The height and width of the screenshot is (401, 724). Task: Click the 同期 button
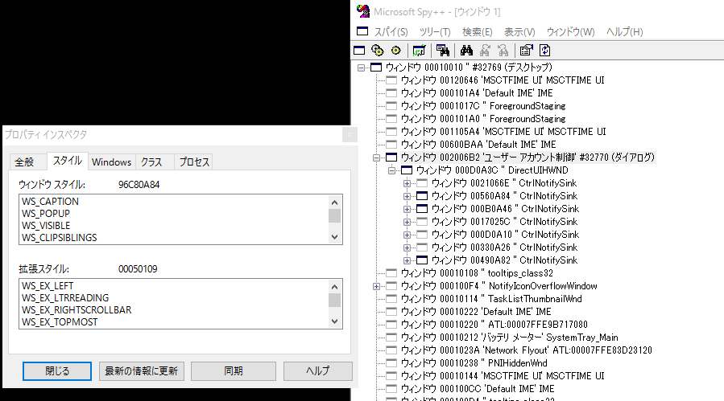pos(234,371)
